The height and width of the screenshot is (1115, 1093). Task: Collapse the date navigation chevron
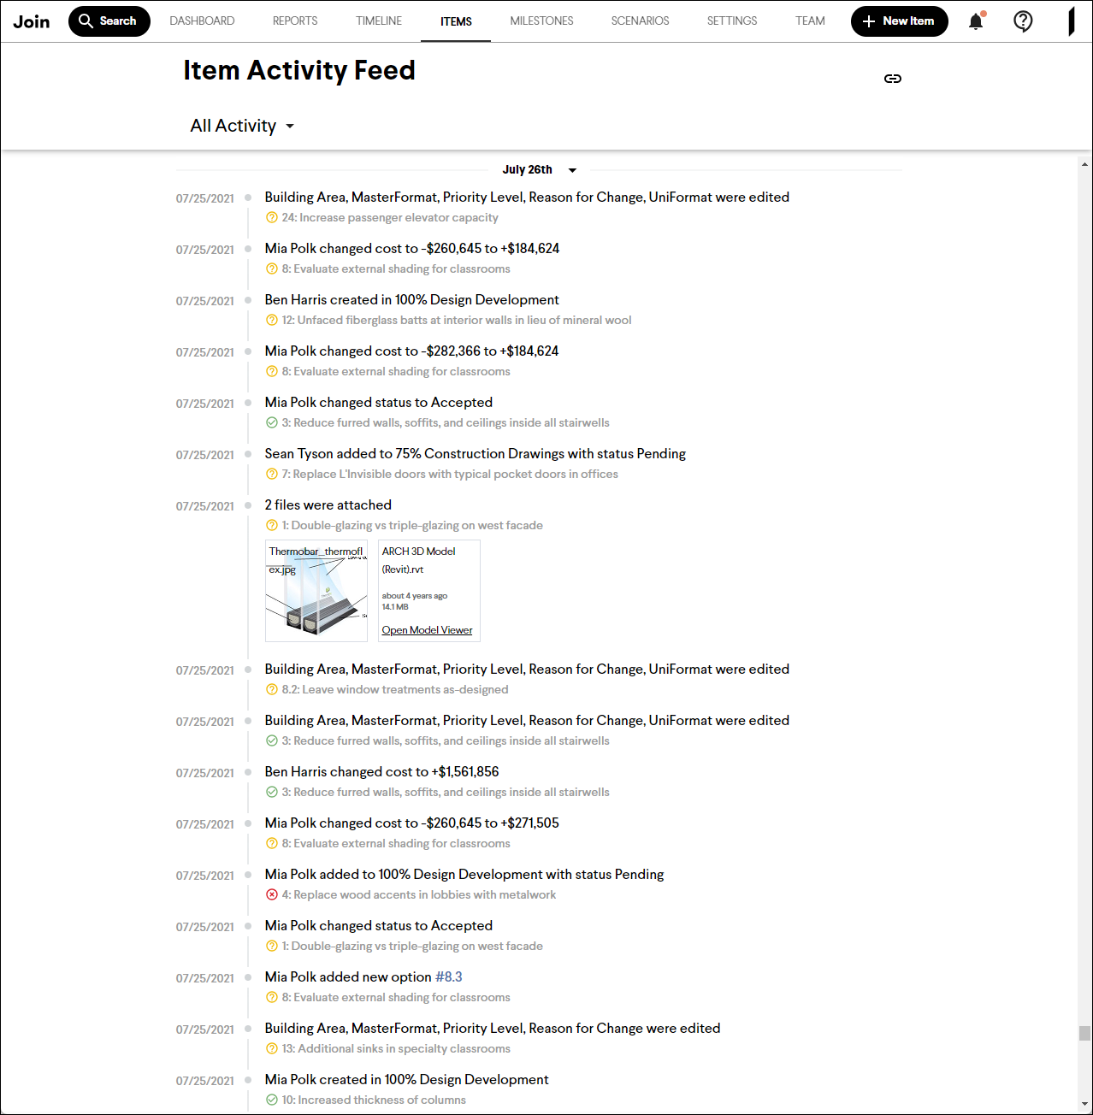(571, 170)
